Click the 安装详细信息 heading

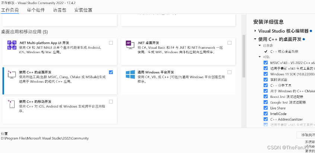point(268,22)
